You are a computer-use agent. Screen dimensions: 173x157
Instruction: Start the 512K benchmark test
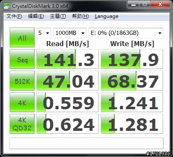pos(22,81)
